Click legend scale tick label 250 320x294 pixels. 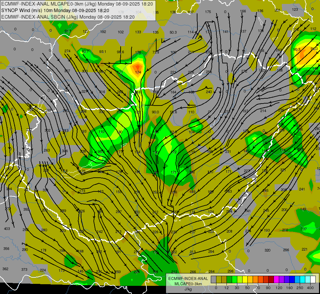click(300, 288)
